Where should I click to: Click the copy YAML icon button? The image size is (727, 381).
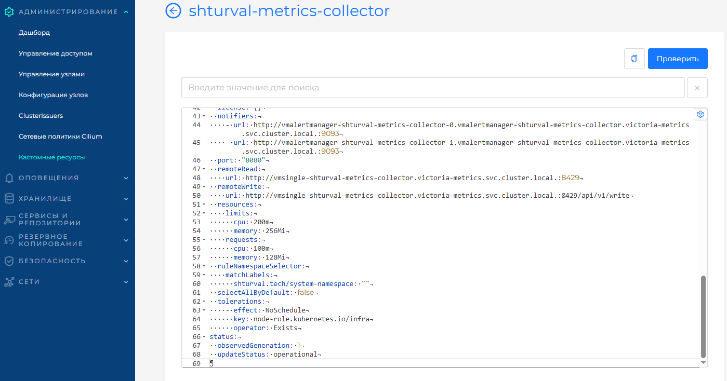pos(634,59)
